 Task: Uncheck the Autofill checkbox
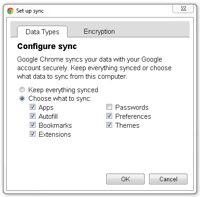[32, 116]
